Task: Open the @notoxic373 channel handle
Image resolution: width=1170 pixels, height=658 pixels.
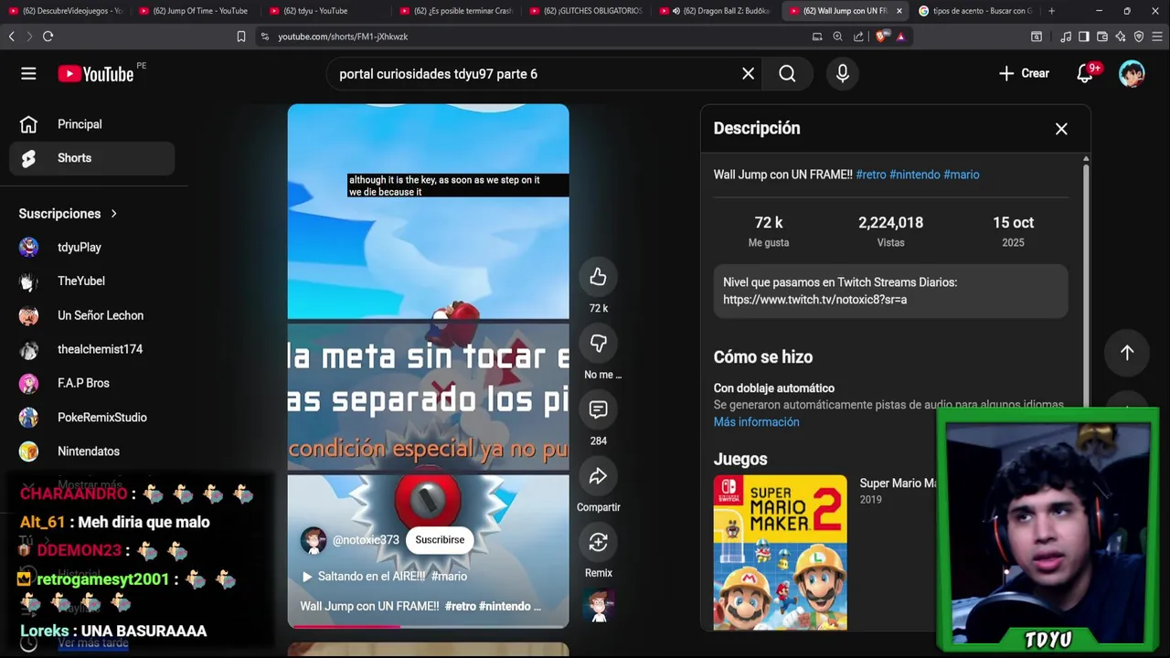Action: click(366, 540)
